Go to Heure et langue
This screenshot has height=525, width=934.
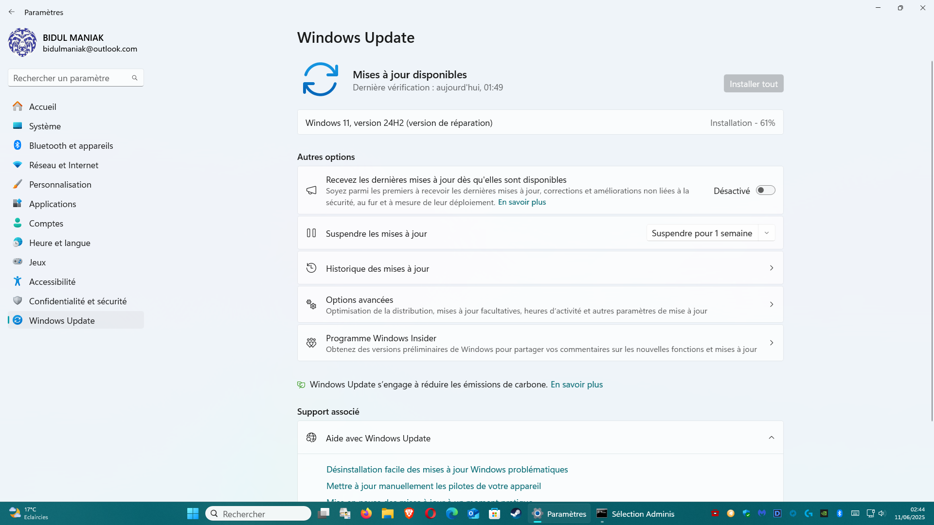point(75,243)
